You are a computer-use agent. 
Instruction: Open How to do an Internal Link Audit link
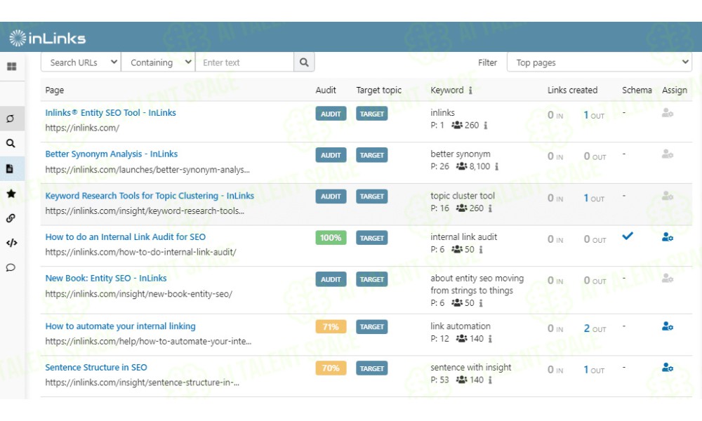click(x=126, y=236)
